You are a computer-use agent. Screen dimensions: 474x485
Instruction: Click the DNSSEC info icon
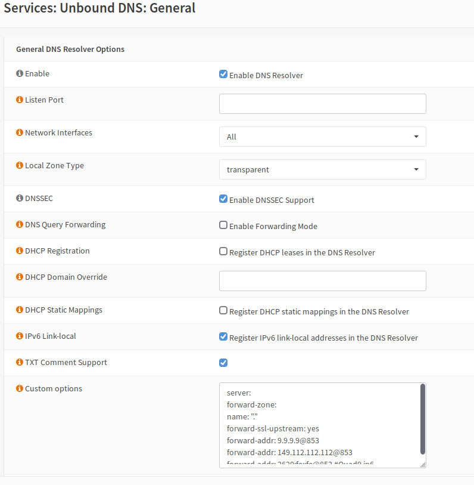(19, 198)
